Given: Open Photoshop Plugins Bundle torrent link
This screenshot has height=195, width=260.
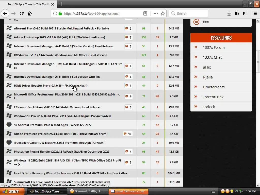Looking at the screenshot, I should tap(61, 152).
